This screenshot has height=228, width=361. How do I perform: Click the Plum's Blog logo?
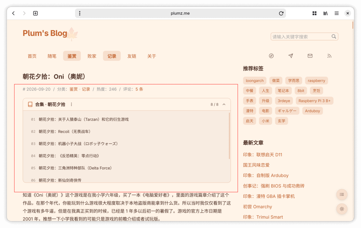click(x=45, y=33)
